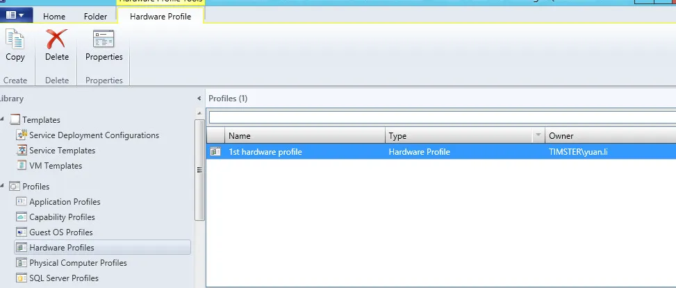Select the Profiles tree label
The width and height of the screenshot is (676, 288).
pos(36,187)
